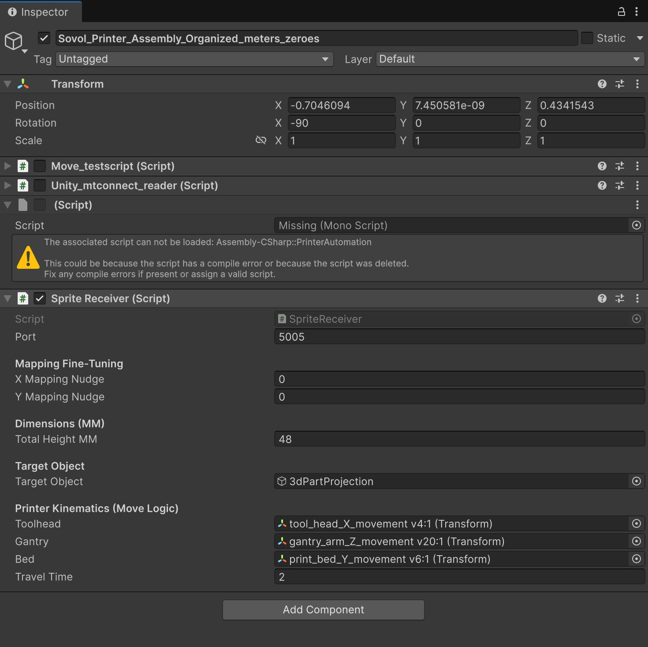Lock the Inspector with the padlock icon
This screenshot has width=648, height=647.
point(621,12)
